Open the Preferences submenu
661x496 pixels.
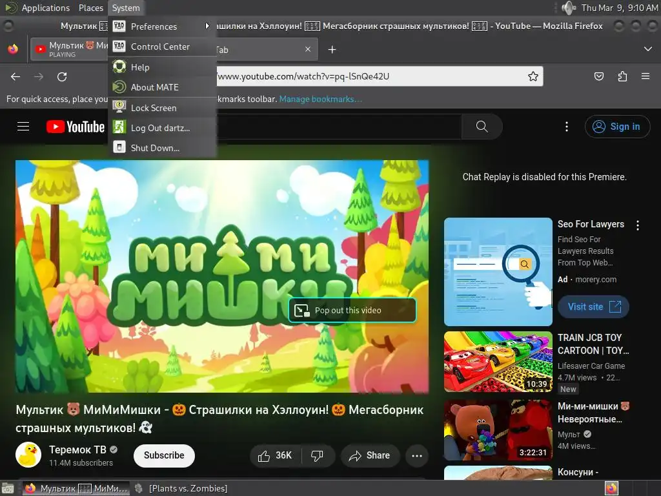162,26
